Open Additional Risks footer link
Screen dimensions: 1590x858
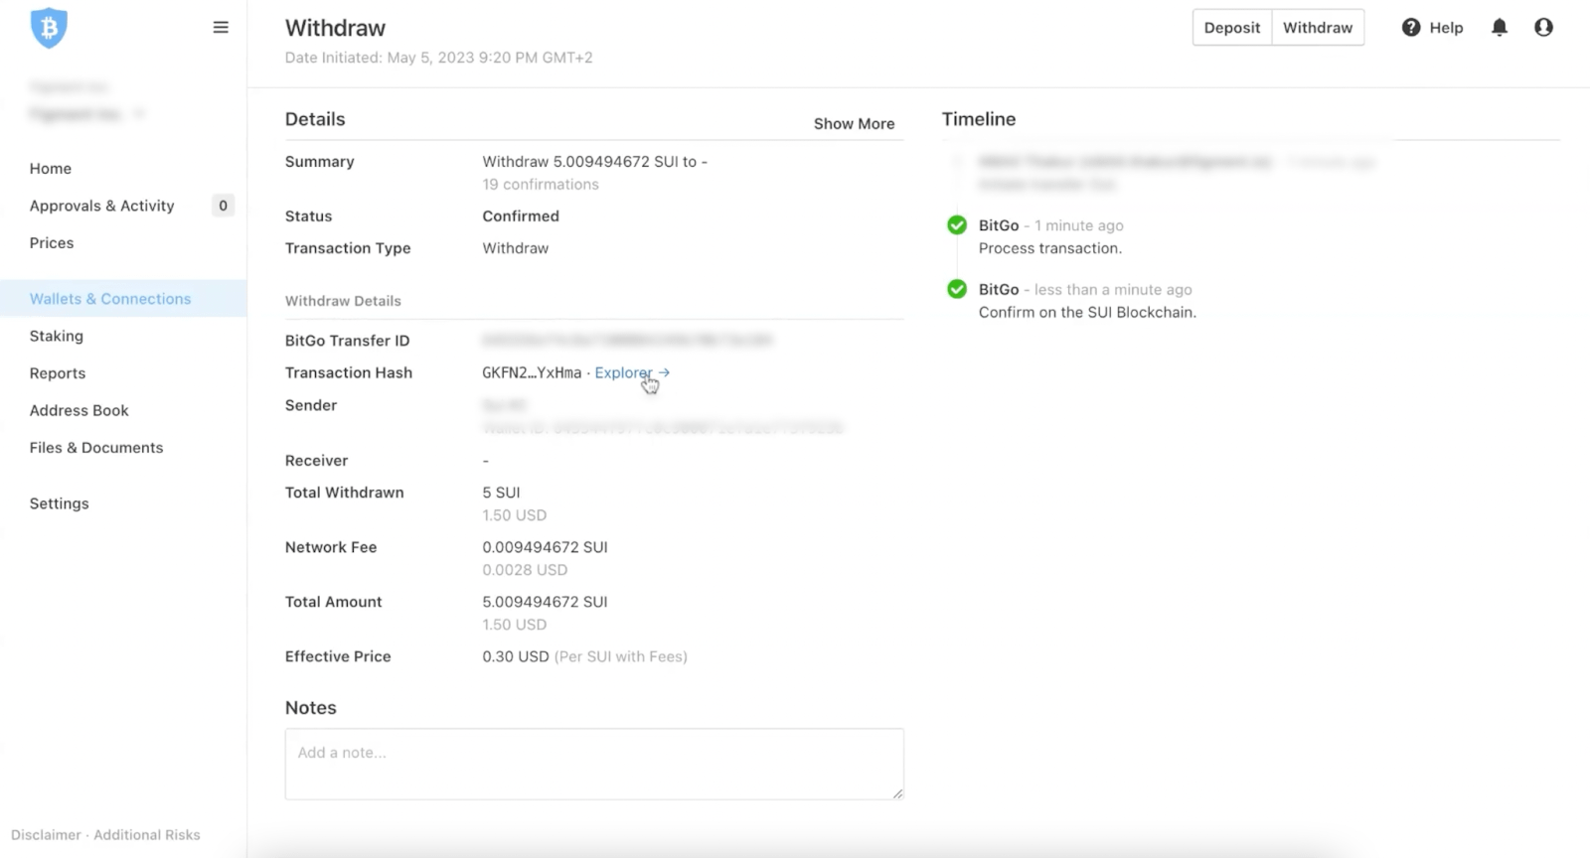click(147, 835)
